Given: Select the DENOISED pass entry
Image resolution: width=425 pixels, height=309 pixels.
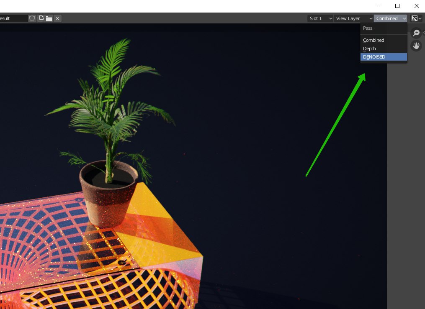Looking at the screenshot, I should [x=384, y=57].
